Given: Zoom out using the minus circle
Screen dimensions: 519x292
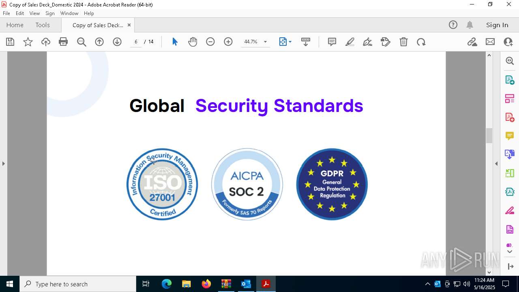Looking at the screenshot, I should [x=210, y=42].
